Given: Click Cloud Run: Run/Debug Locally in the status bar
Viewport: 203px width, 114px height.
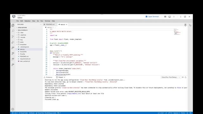Looking at the screenshot, I should [46, 113].
